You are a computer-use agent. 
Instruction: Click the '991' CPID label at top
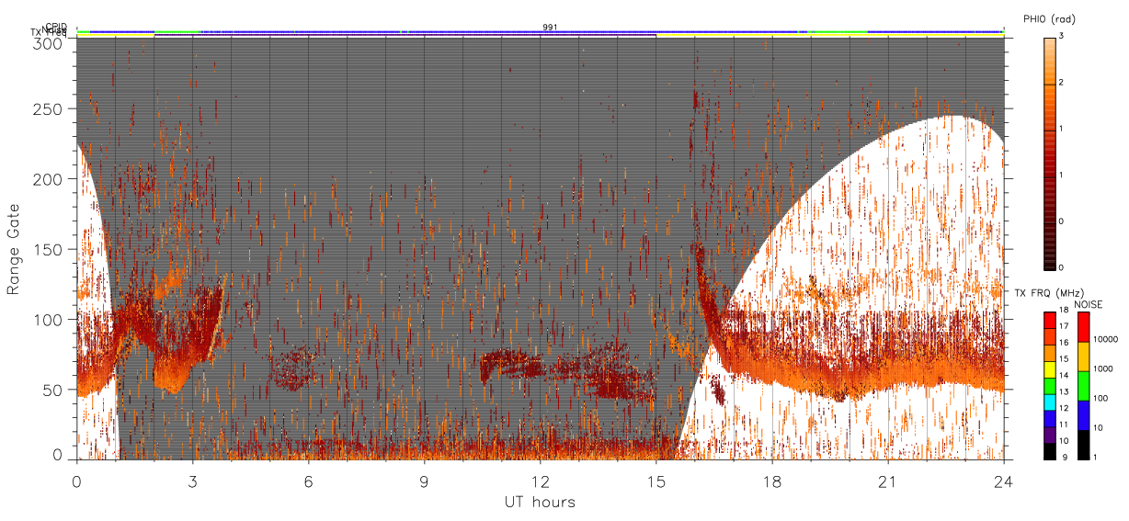(550, 28)
